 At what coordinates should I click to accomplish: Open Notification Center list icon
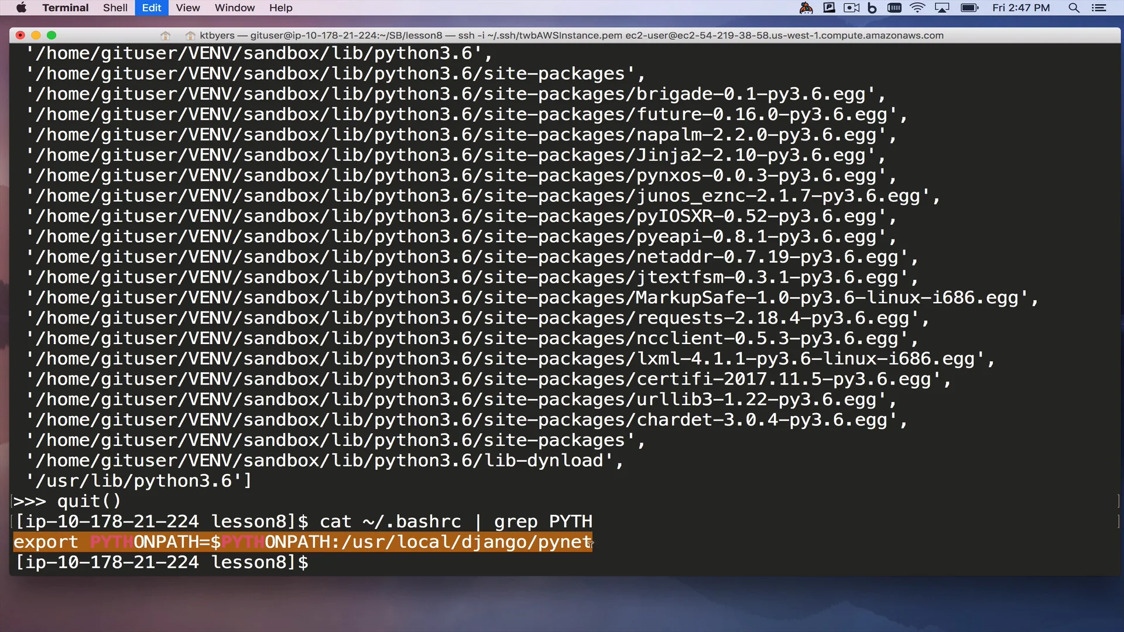(x=1099, y=8)
